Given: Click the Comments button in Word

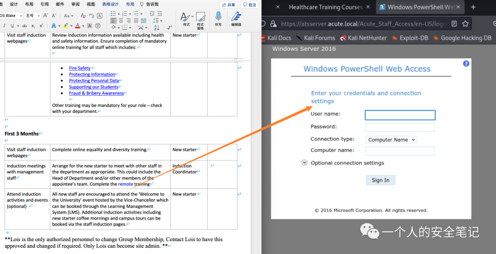Looking at the screenshot, I should click(x=249, y=5).
